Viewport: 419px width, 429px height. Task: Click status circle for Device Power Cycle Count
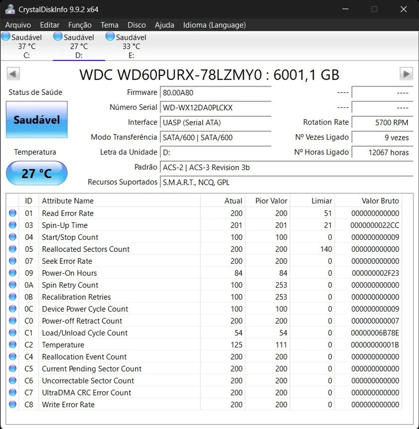click(x=13, y=309)
